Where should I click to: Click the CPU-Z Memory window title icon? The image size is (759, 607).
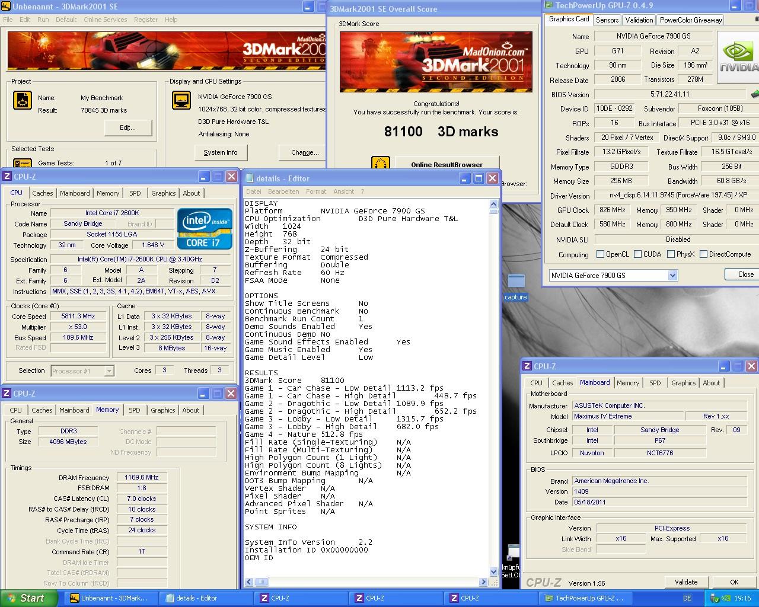(x=7, y=394)
